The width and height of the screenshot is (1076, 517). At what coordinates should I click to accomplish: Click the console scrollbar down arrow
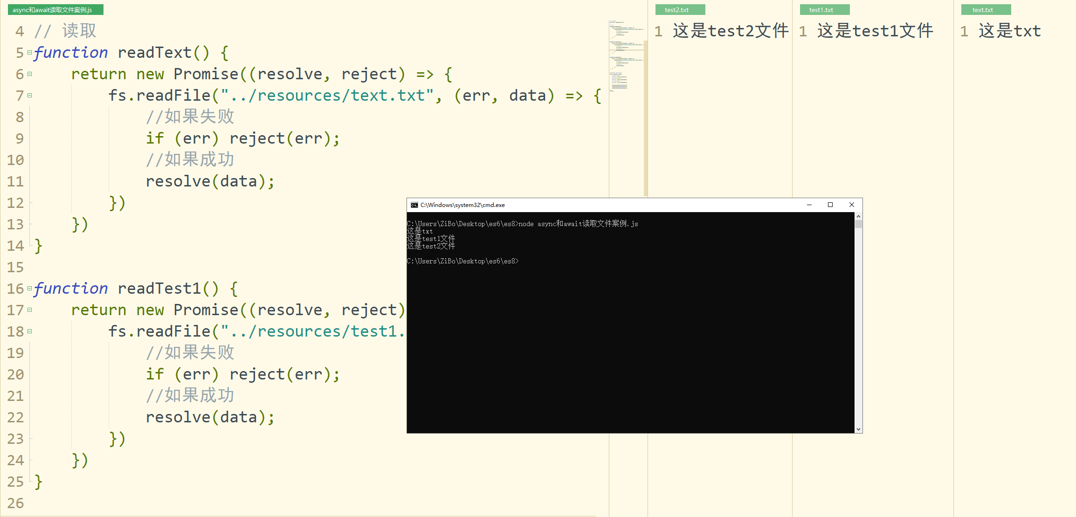pyautogui.click(x=858, y=429)
